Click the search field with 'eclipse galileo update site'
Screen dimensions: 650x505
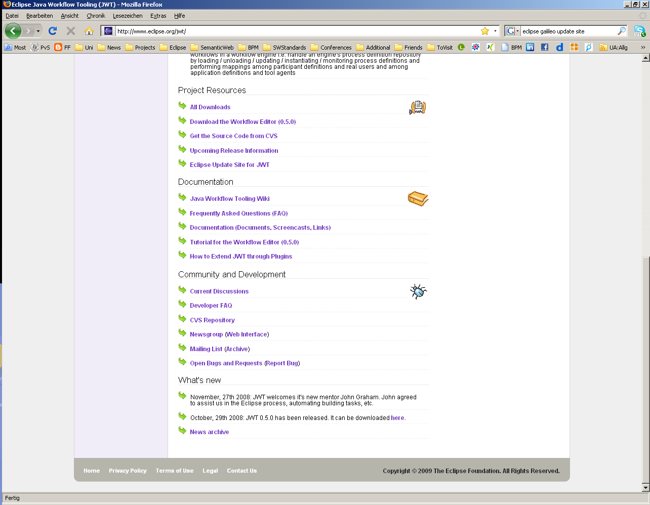pos(569,31)
